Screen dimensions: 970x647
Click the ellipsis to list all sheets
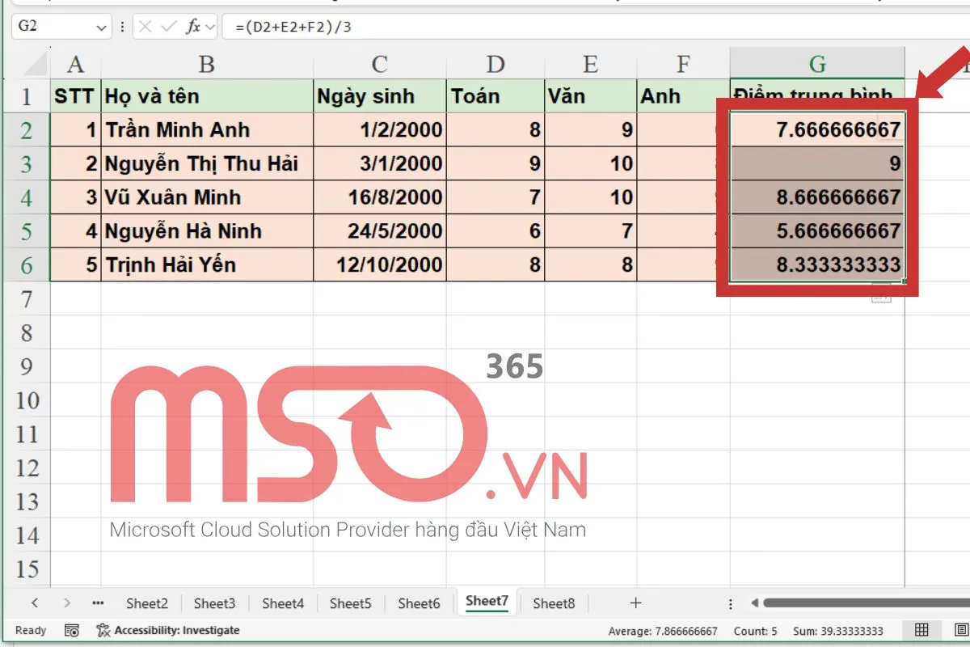point(98,603)
